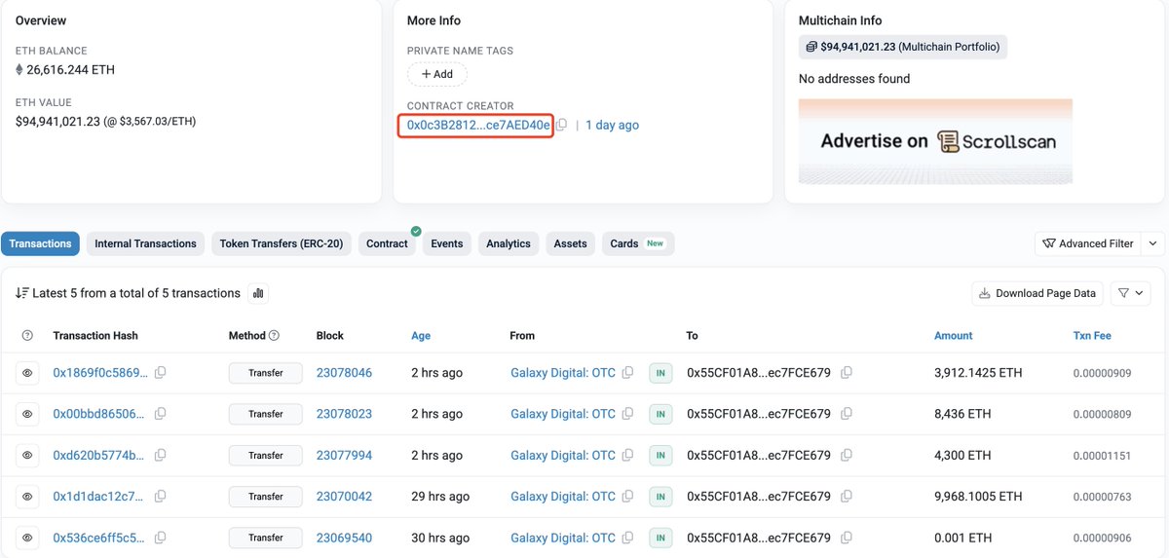Click the help icon in table header
The width and height of the screenshot is (1169, 558).
click(27, 336)
